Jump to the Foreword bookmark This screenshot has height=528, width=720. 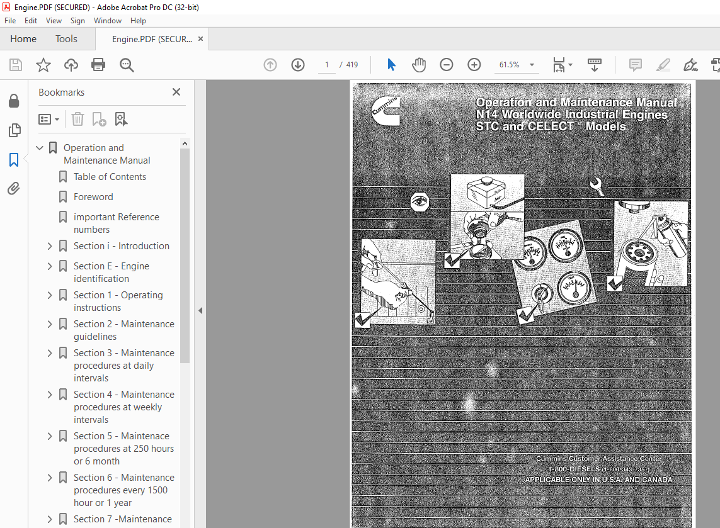[x=93, y=197]
